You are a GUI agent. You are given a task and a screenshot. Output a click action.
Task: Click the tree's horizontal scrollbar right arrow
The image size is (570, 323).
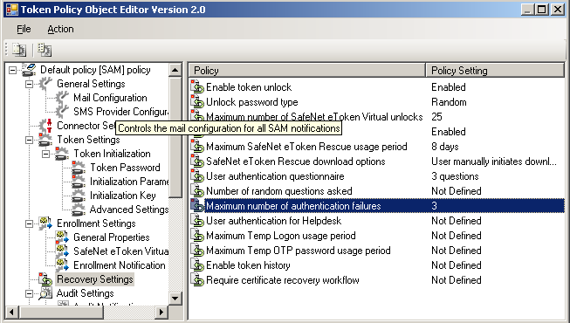click(161, 312)
